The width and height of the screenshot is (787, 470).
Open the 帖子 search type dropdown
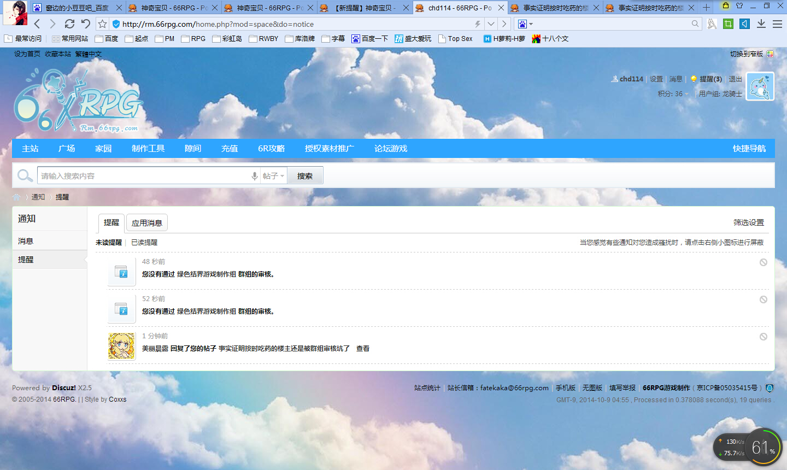[x=273, y=176]
